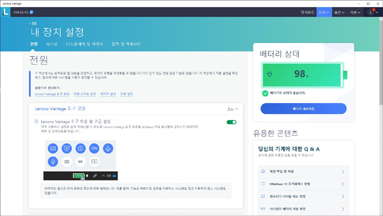Switch to the 입력 및 액세서리 tab

point(126,44)
